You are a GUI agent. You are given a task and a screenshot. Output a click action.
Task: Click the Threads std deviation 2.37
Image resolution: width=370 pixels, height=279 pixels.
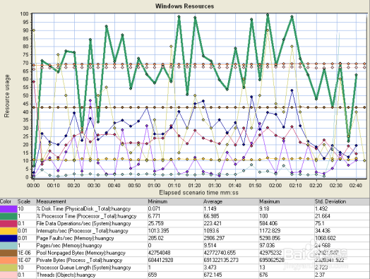pos(320,275)
